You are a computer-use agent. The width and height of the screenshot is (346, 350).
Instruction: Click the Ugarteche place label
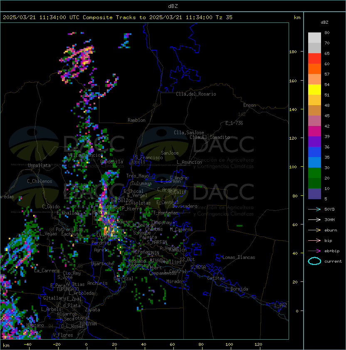pos(103,264)
